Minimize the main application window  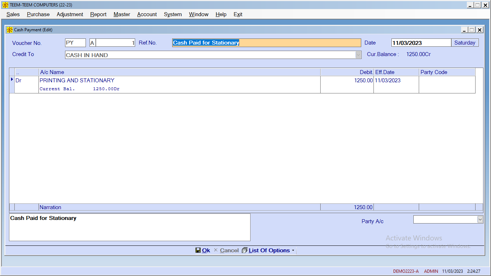pos(470,5)
